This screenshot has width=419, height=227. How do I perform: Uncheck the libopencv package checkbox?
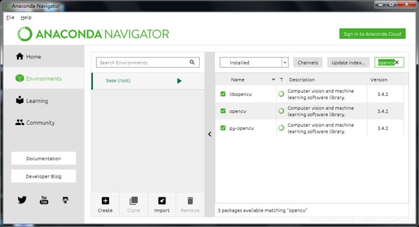(x=223, y=94)
